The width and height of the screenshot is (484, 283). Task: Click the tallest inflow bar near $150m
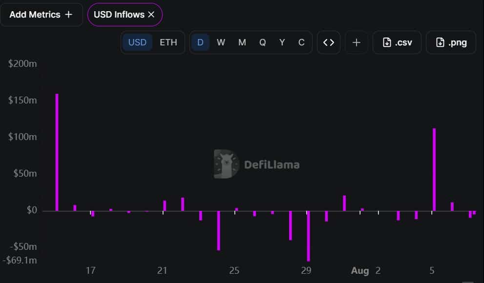pos(57,152)
